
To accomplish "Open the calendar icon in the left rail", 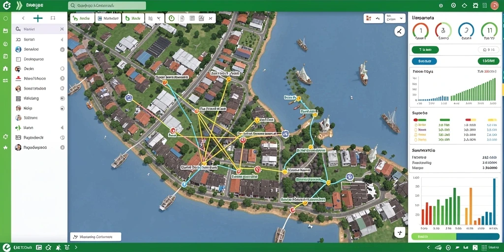I will [5, 31].
